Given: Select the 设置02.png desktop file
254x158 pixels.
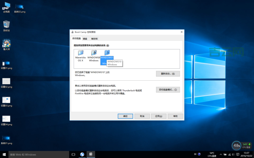Looking at the screenshot, I should [6, 83].
